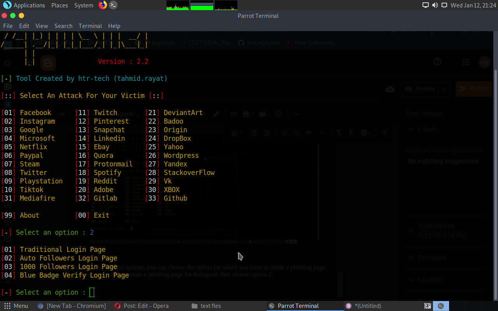Click the Chromium icon in taskbar

click(40, 306)
